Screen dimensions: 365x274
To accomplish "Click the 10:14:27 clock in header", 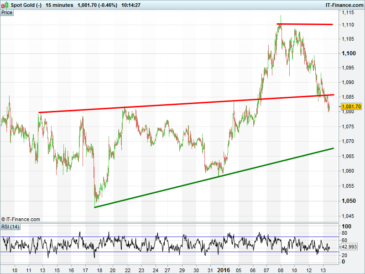I will click(130, 5).
